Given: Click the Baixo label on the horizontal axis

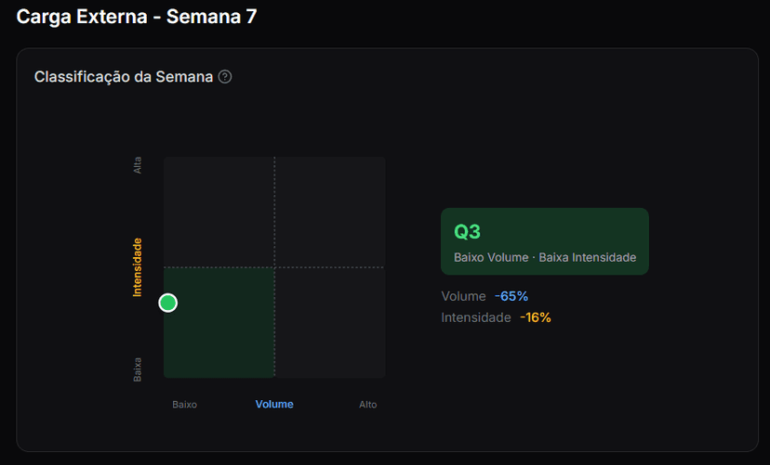Looking at the screenshot, I should tap(184, 405).
